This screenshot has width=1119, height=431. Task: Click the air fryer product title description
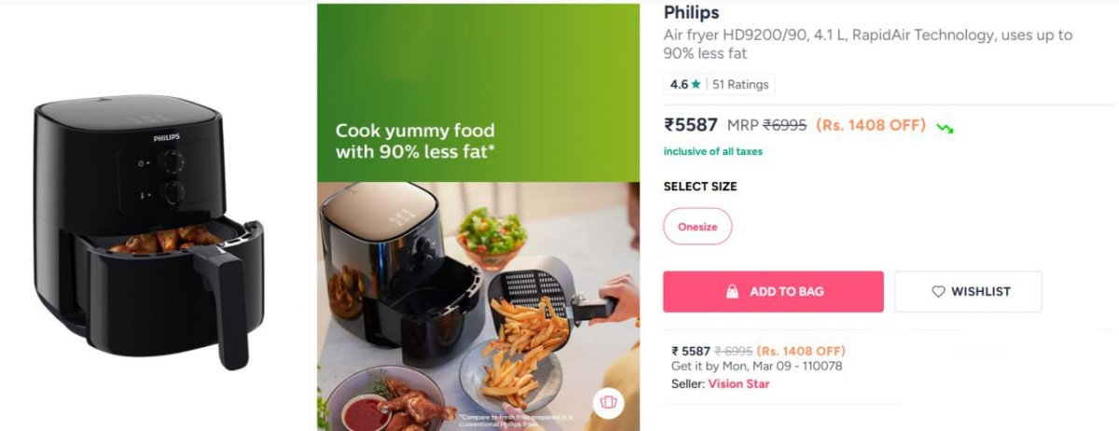[x=867, y=44]
